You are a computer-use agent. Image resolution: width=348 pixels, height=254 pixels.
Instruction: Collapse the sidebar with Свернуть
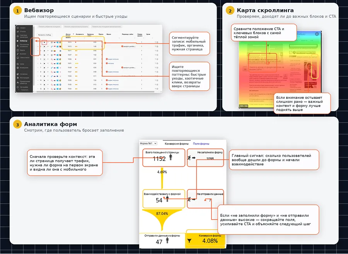[24, 90]
